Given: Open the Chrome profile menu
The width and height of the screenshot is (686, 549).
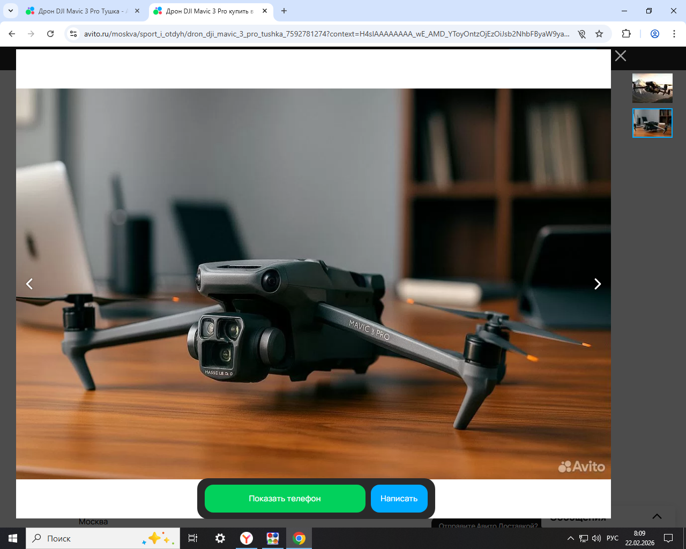Looking at the screenshot, I should 655,34.
